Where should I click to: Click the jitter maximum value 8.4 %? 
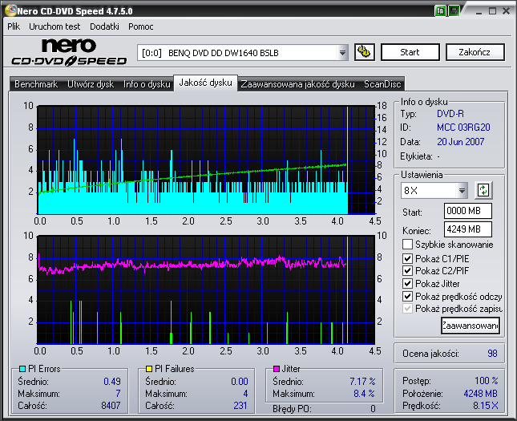coord(365,394)
